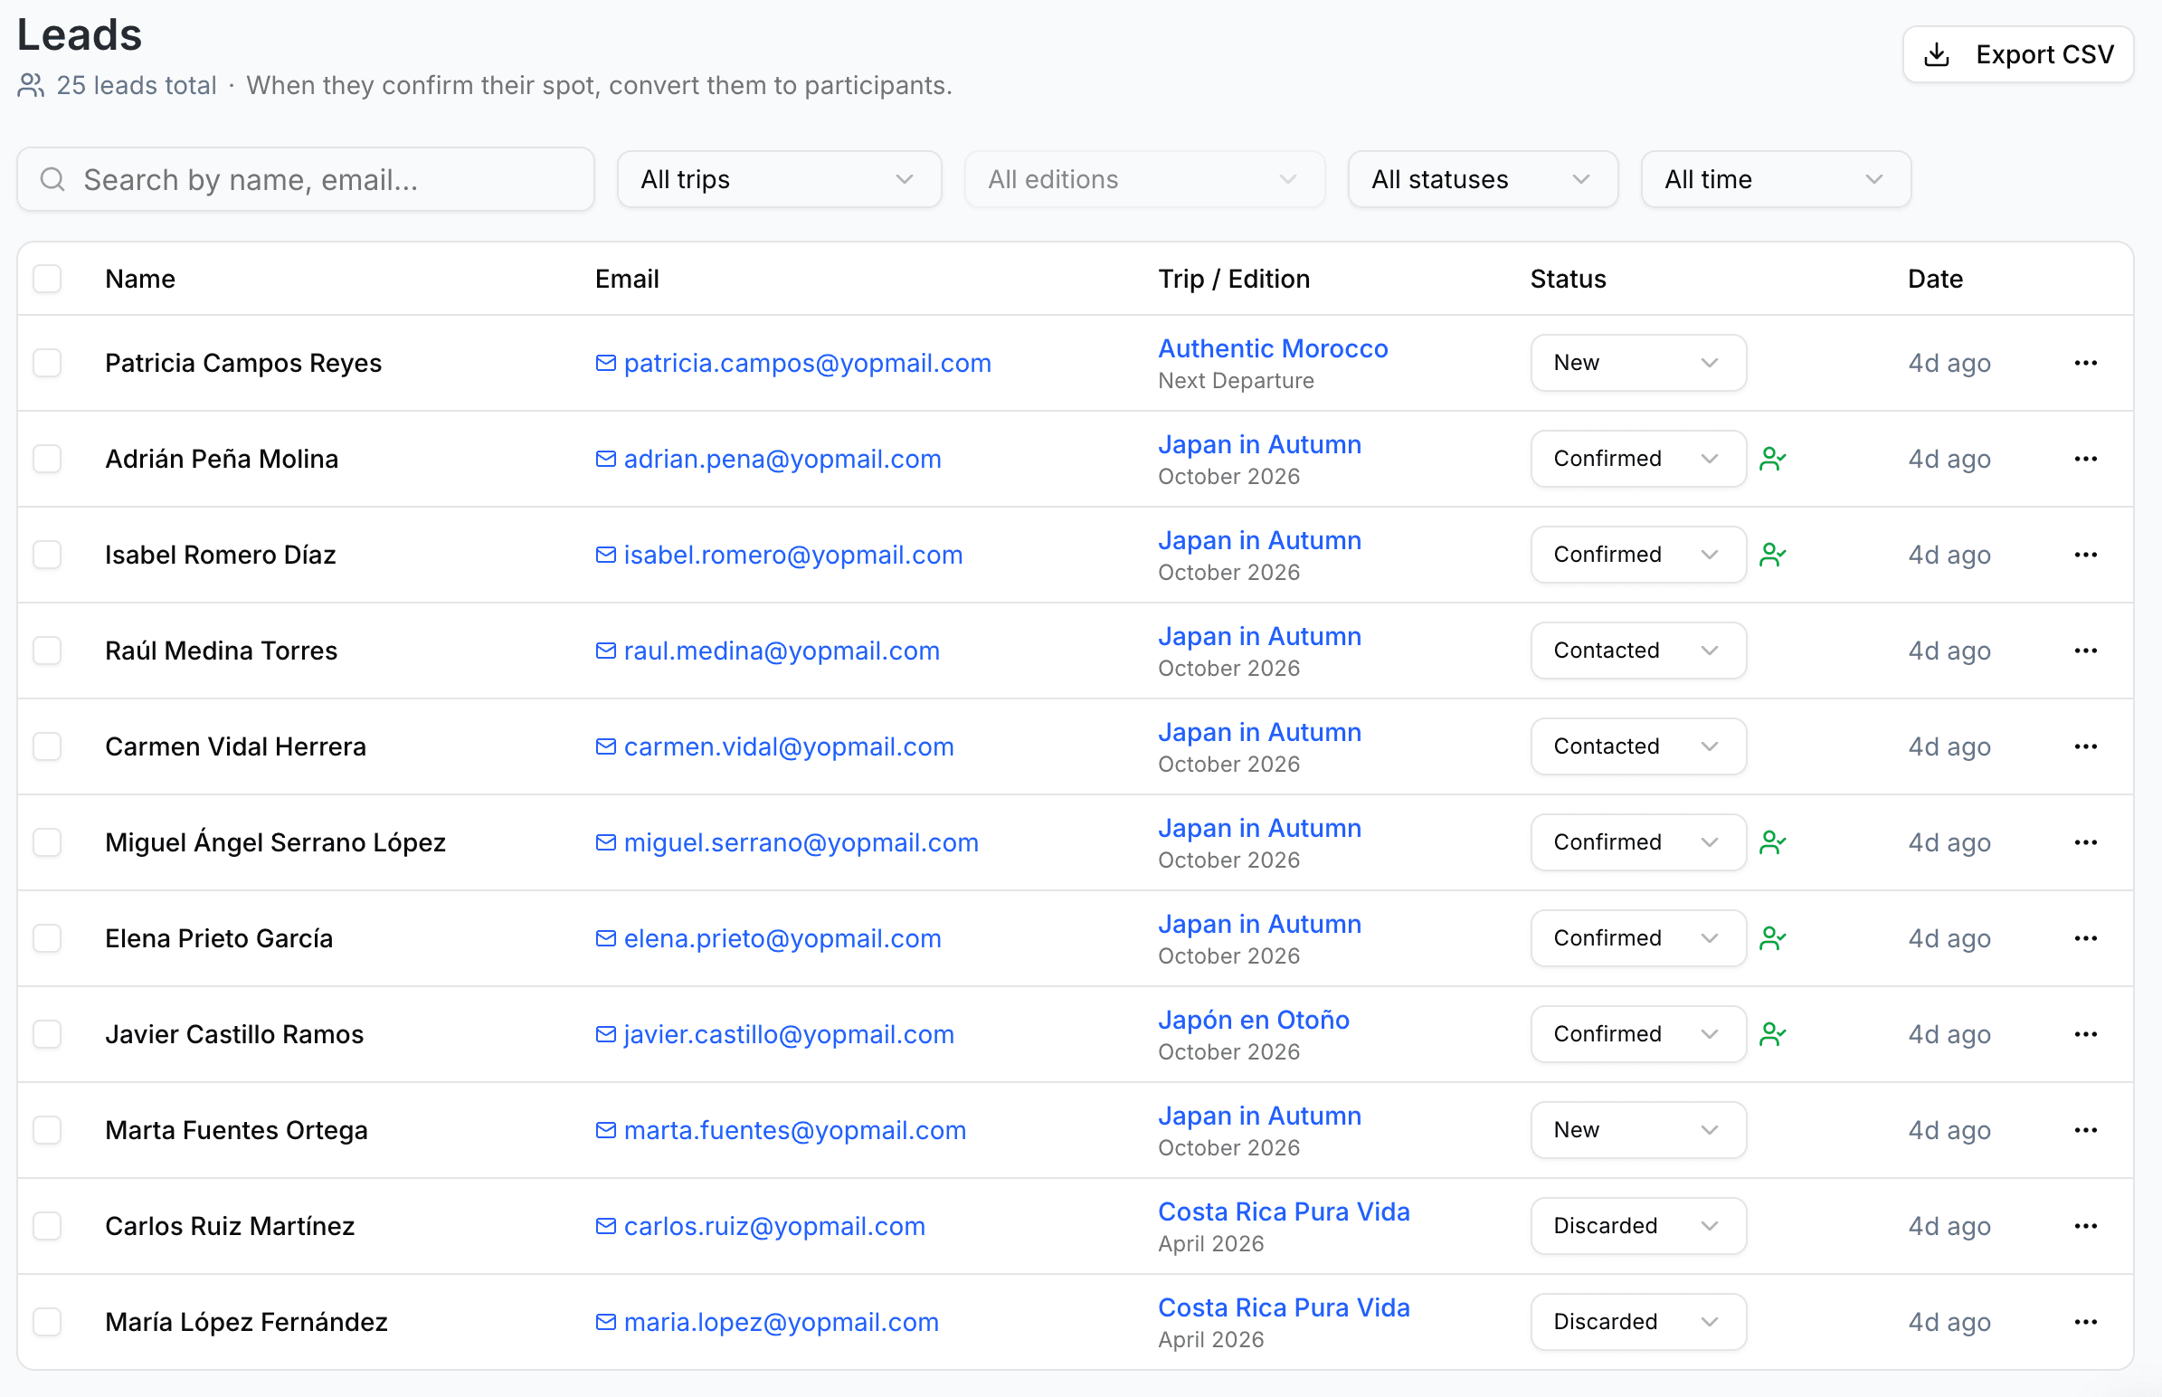The width and height of the screenshot is (2162, 1397).
Task: Open the Costa Rica Pura Vida trip link
Action: (1284, 1211)
